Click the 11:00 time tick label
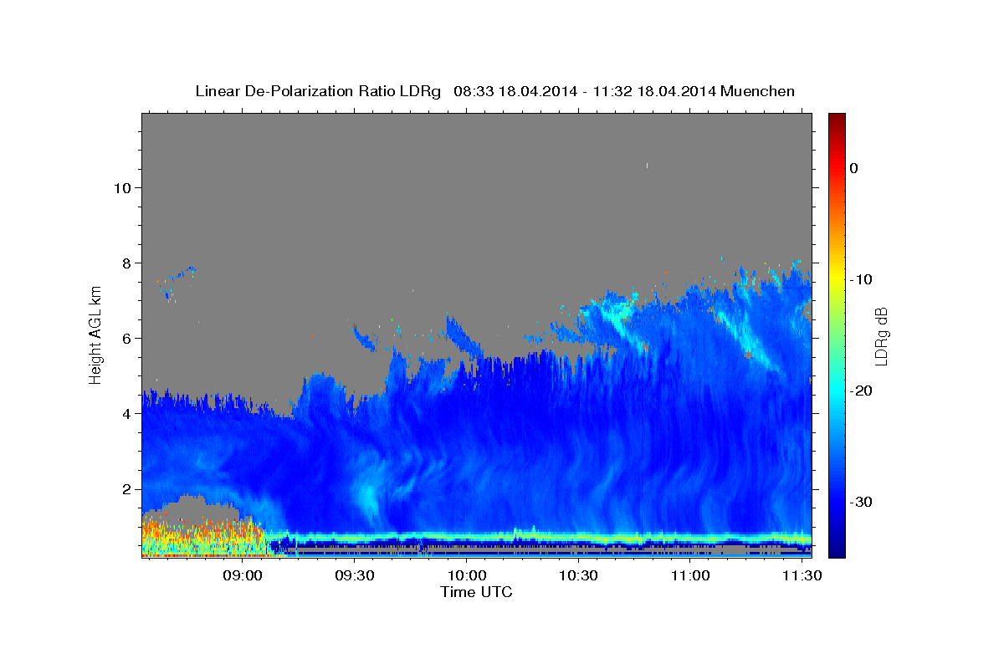The height and width of the screenshot is (669, 1004). [690, 576]
